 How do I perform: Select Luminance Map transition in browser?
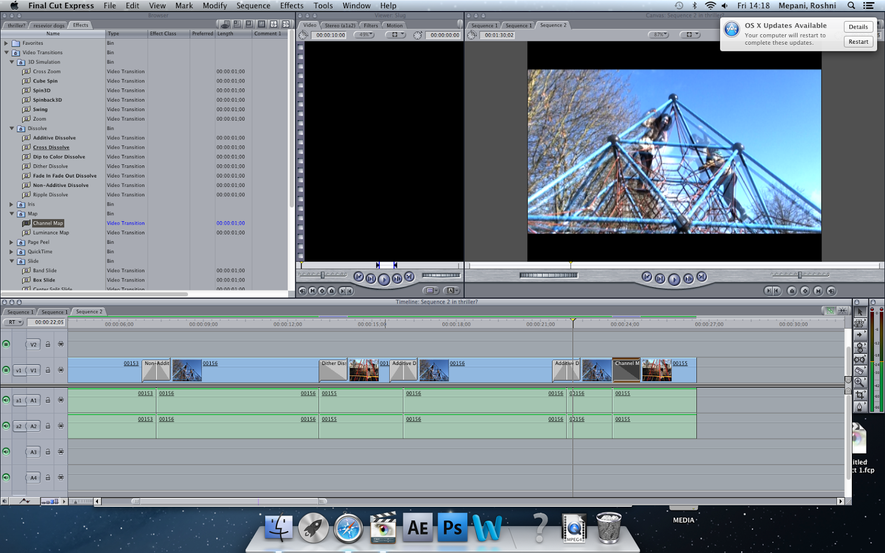pyautogui.click(x=51, y=233)
